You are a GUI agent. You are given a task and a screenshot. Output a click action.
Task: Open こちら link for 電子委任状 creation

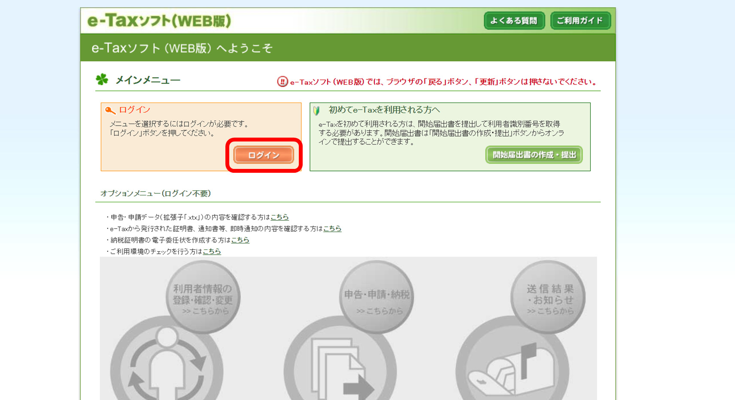click(x=240, y=240)
